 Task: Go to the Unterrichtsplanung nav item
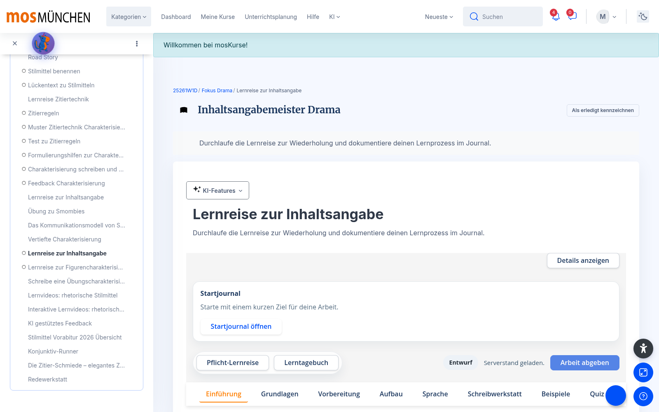[271, 17]
